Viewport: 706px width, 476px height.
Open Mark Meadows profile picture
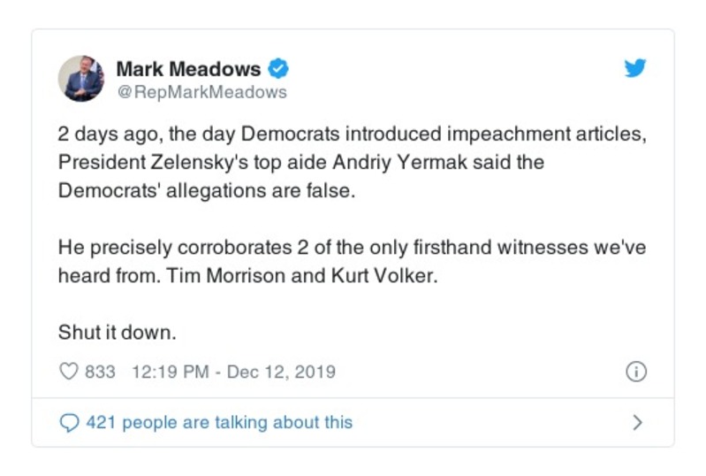click(81, 79)
